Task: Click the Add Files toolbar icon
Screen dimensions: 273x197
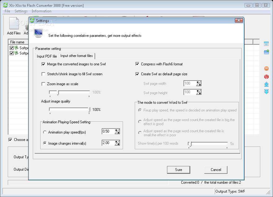Action: 14,23
